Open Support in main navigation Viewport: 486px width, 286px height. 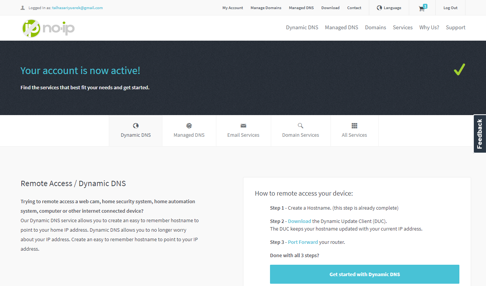[456, 27]
